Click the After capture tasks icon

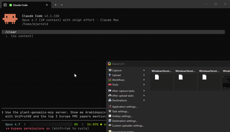pyautogui.click(x=110, y=91)
